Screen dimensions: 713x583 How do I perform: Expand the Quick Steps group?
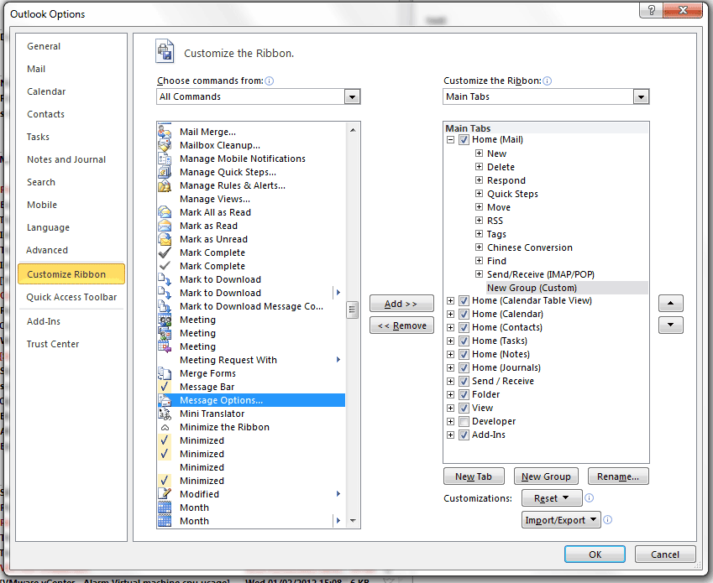point(479,194)
